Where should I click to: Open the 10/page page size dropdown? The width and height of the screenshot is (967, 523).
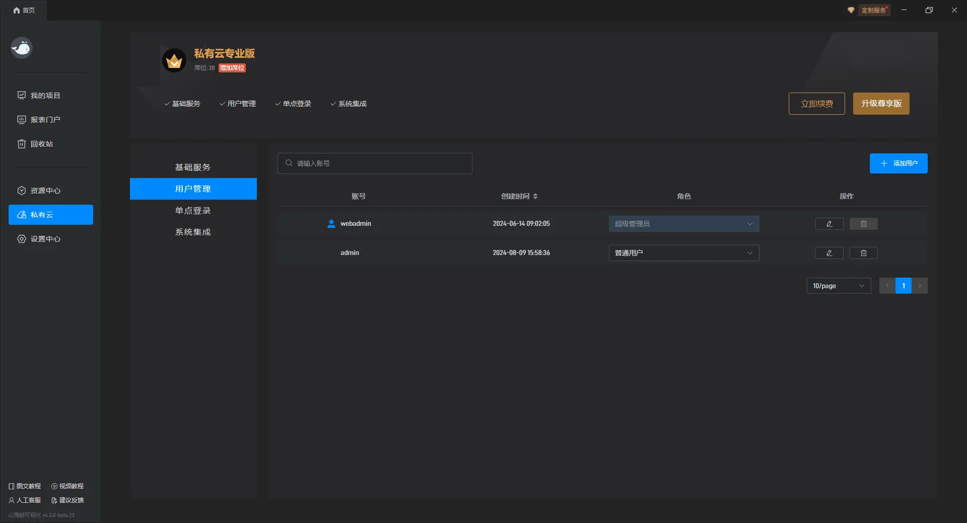coord(838,286)
